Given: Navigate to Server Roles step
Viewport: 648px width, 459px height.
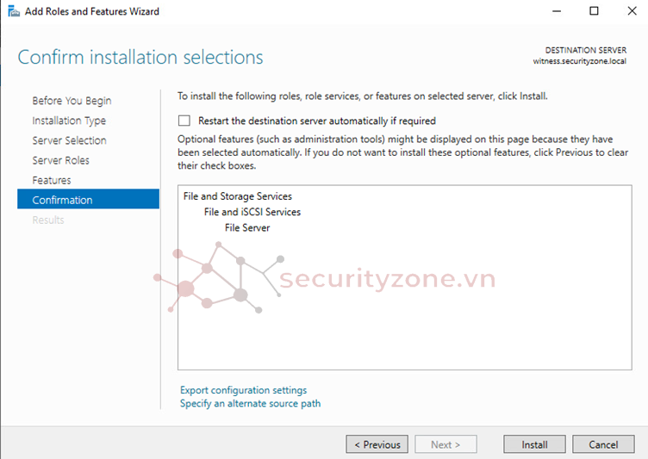Looking at the screenshot, I should click(x=60, y=160).
